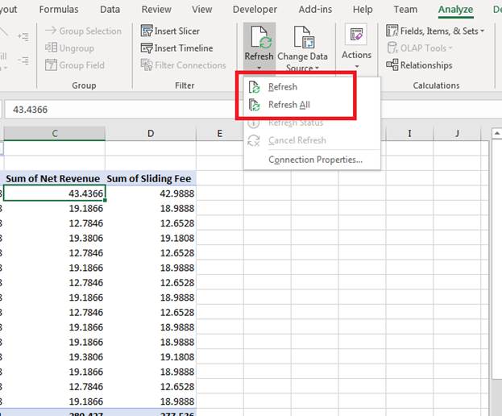The image size is (502, 416).
Task: Select the View ribbon tab
Action: [x=201, y=10]
